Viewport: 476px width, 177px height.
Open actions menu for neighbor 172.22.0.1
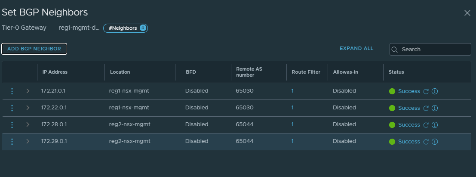tap(12, 108)
